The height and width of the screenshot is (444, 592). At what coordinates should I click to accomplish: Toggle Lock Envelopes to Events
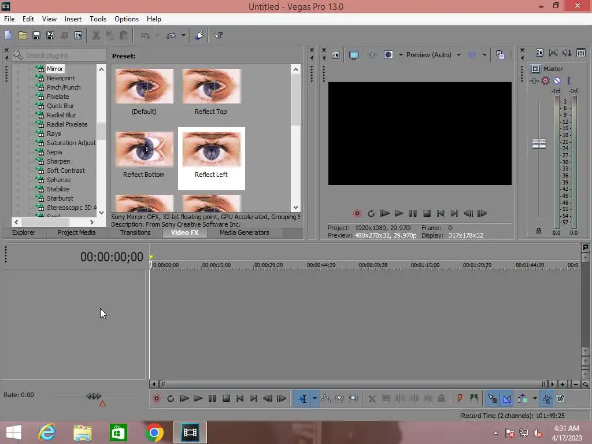click(x=547, y=398)
